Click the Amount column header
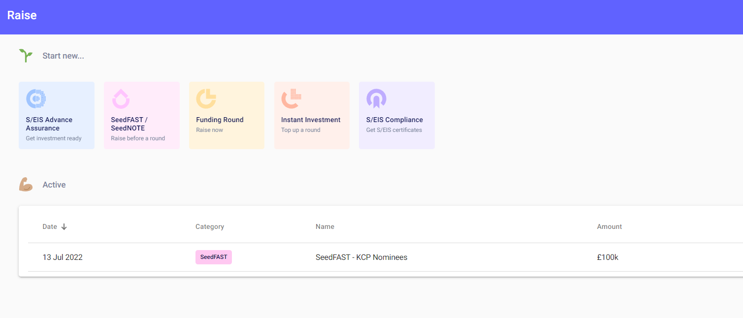The height and width of the screenshot is (318, 743). (x=610, y=227)
